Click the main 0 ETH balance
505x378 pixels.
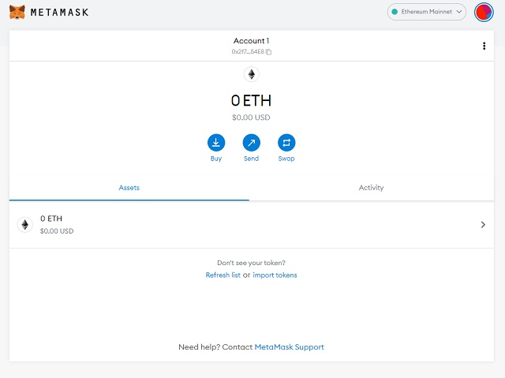(251, 100)
